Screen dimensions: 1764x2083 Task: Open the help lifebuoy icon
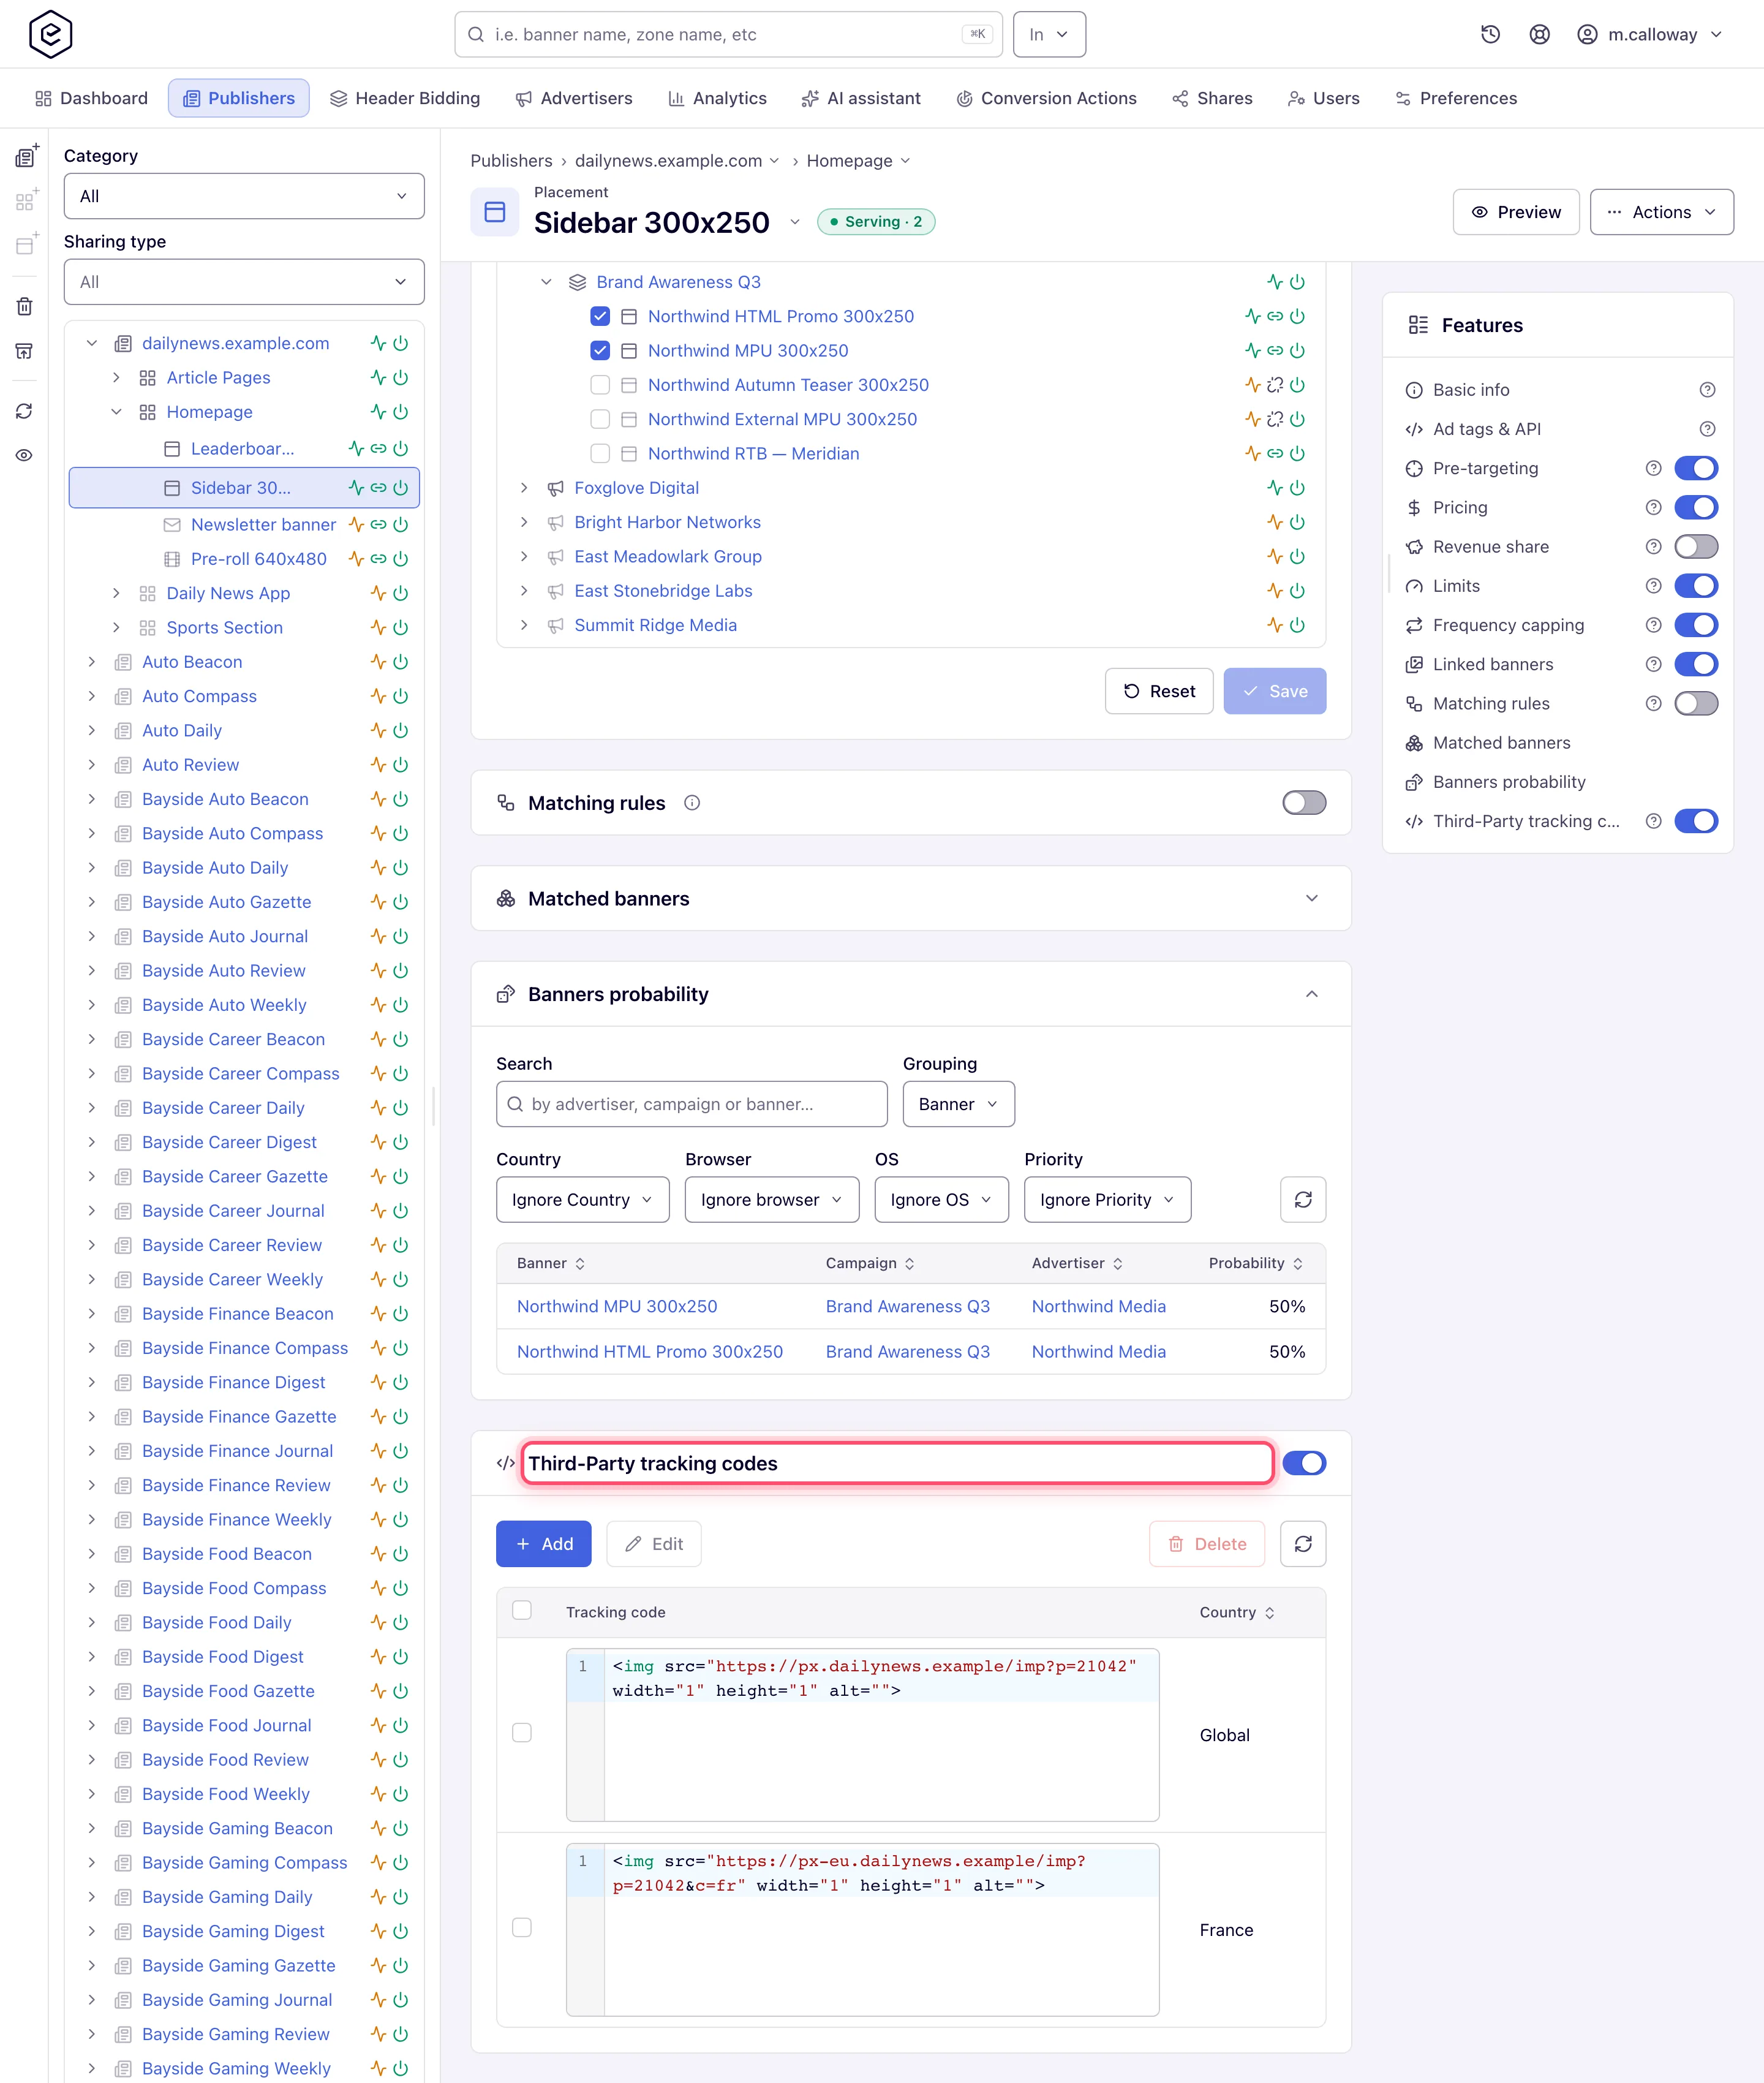pos(1539,34)
